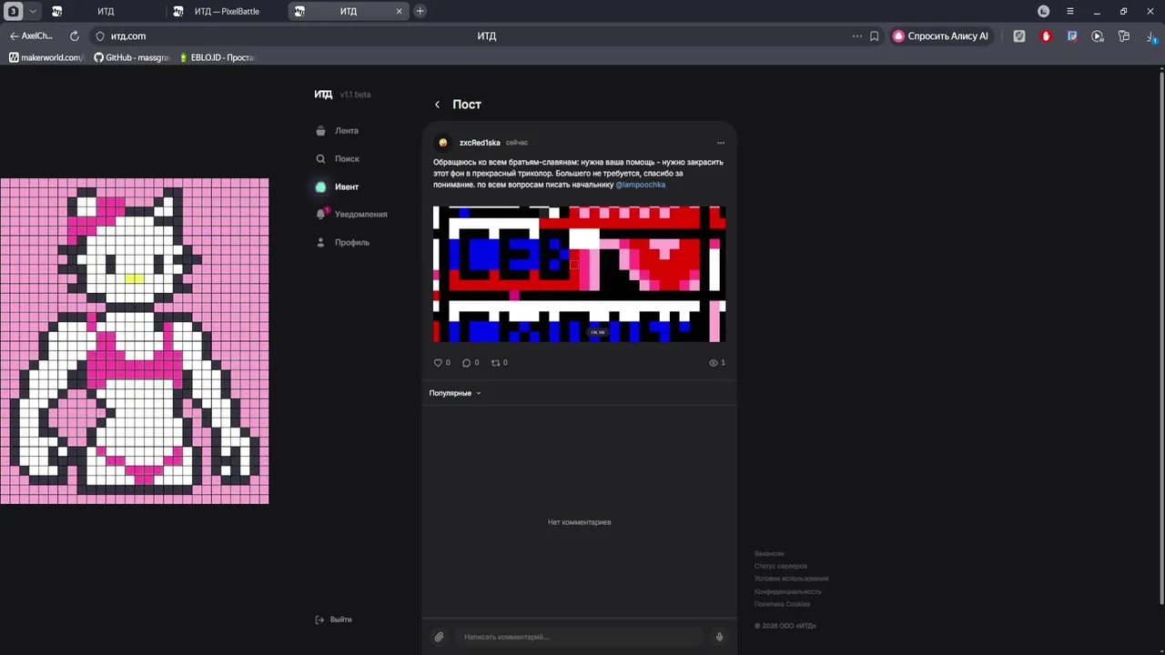Open the Вакансии footer link
Viewport: 1165px width, 655px height.
pos(769,554)
